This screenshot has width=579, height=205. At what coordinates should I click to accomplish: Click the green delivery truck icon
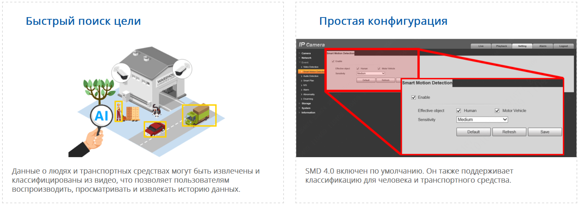pos(199,115)
